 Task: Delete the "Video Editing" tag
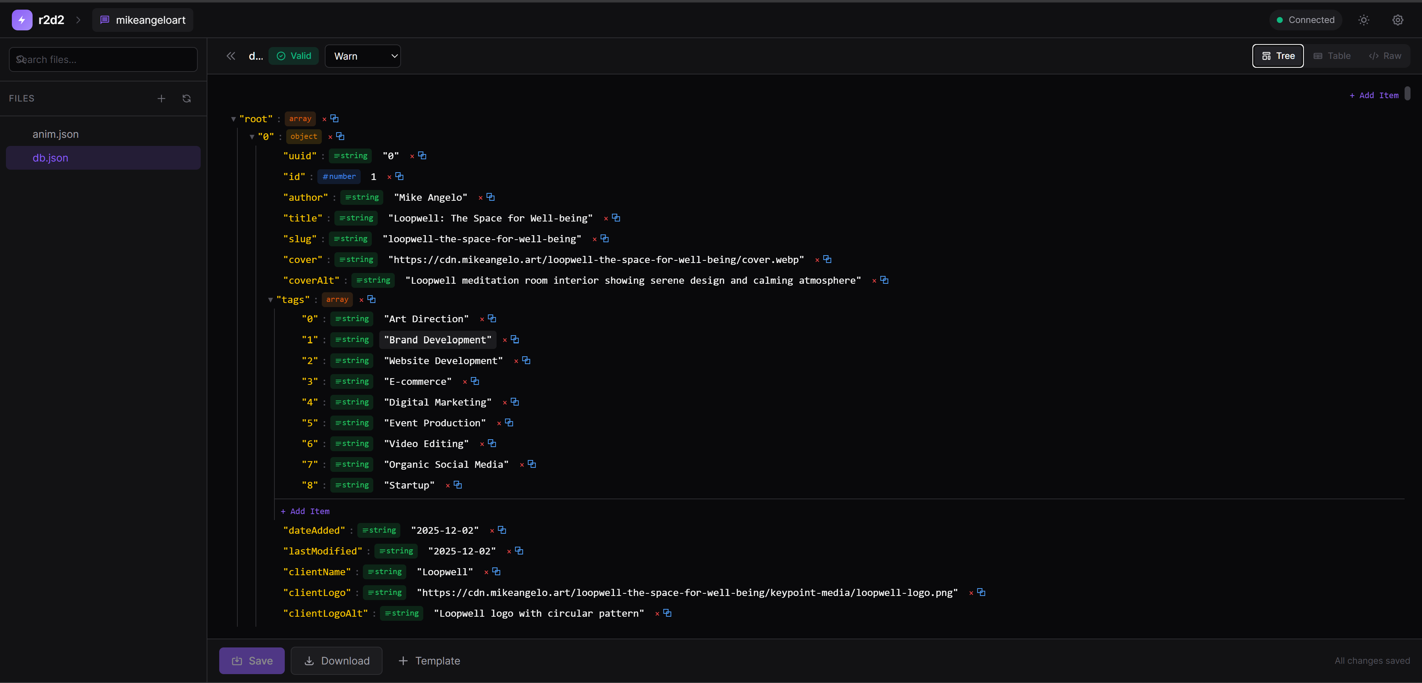coord(482,444)
